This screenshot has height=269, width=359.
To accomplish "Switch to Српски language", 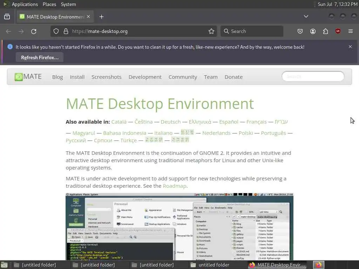I will (x=103, y=140).
